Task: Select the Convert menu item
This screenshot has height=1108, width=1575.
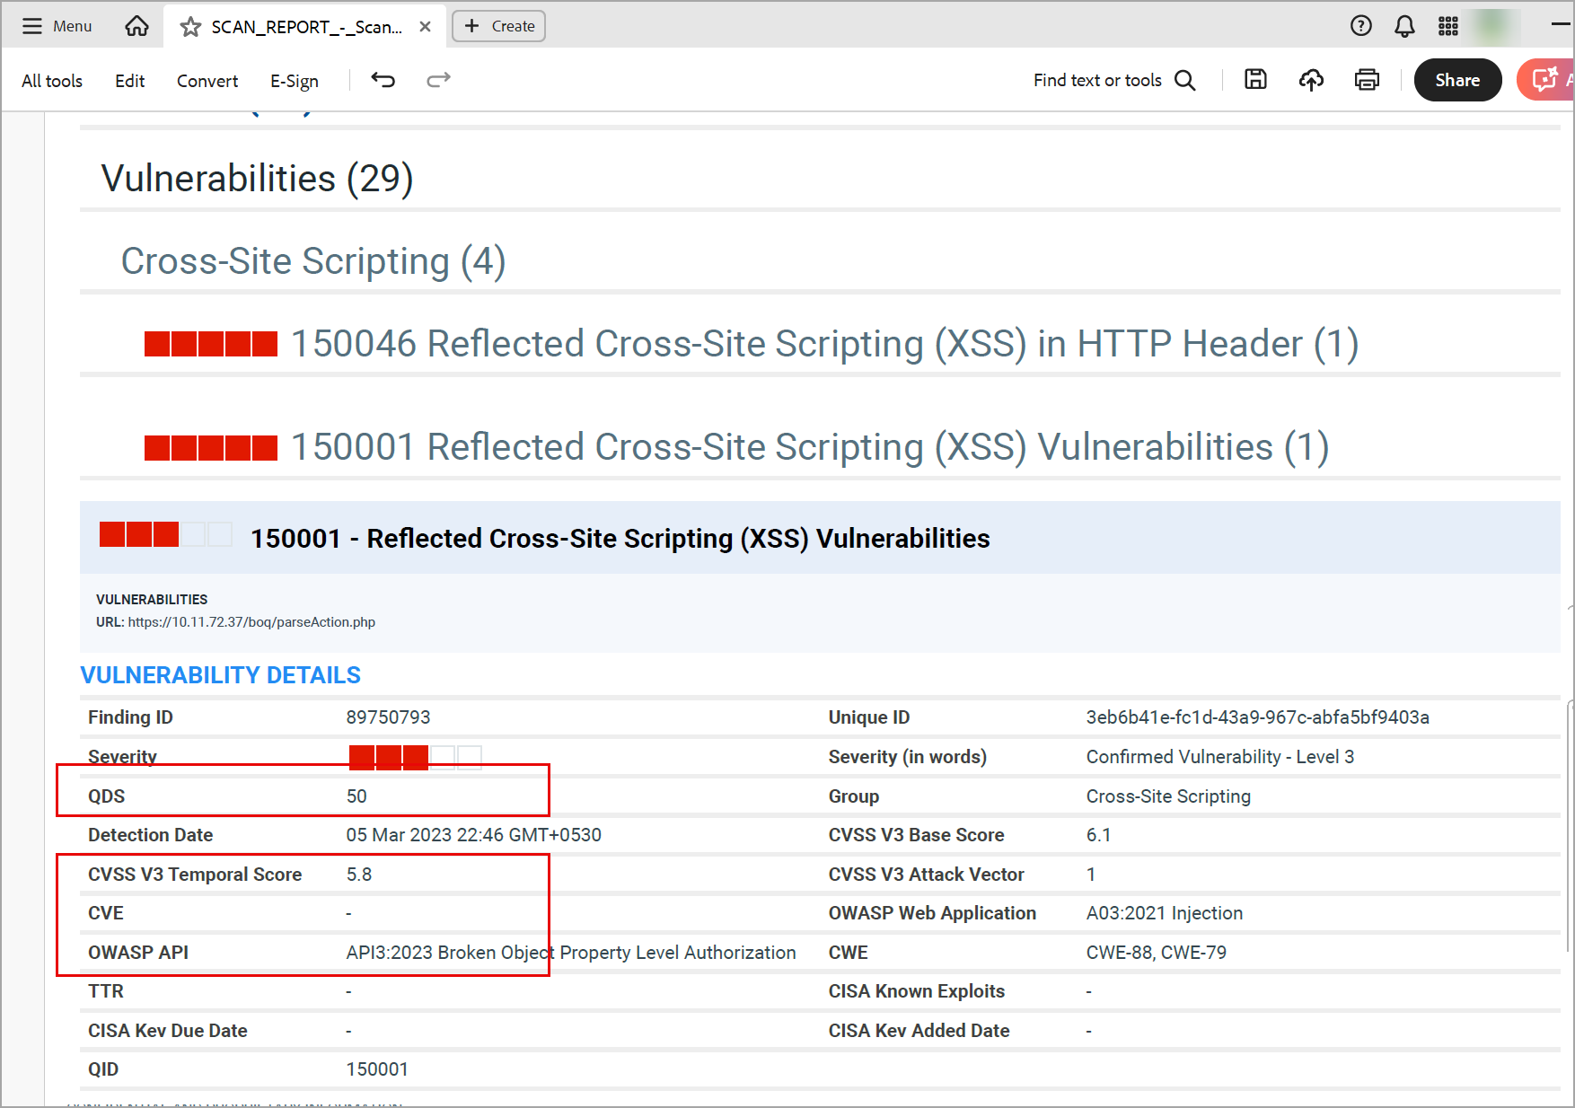Action: coord(207,81)
